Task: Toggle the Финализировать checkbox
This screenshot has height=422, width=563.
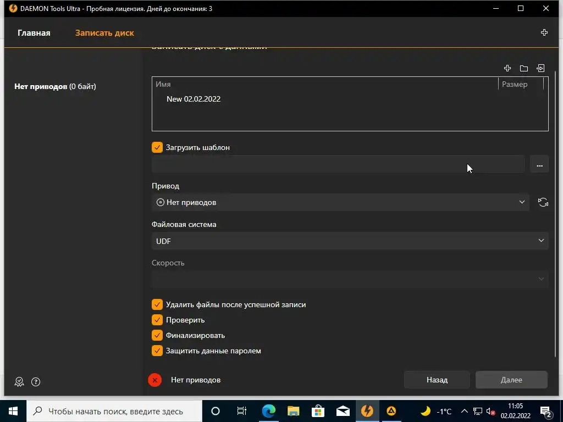Action: pyautogui.click(x=157, y=335)
